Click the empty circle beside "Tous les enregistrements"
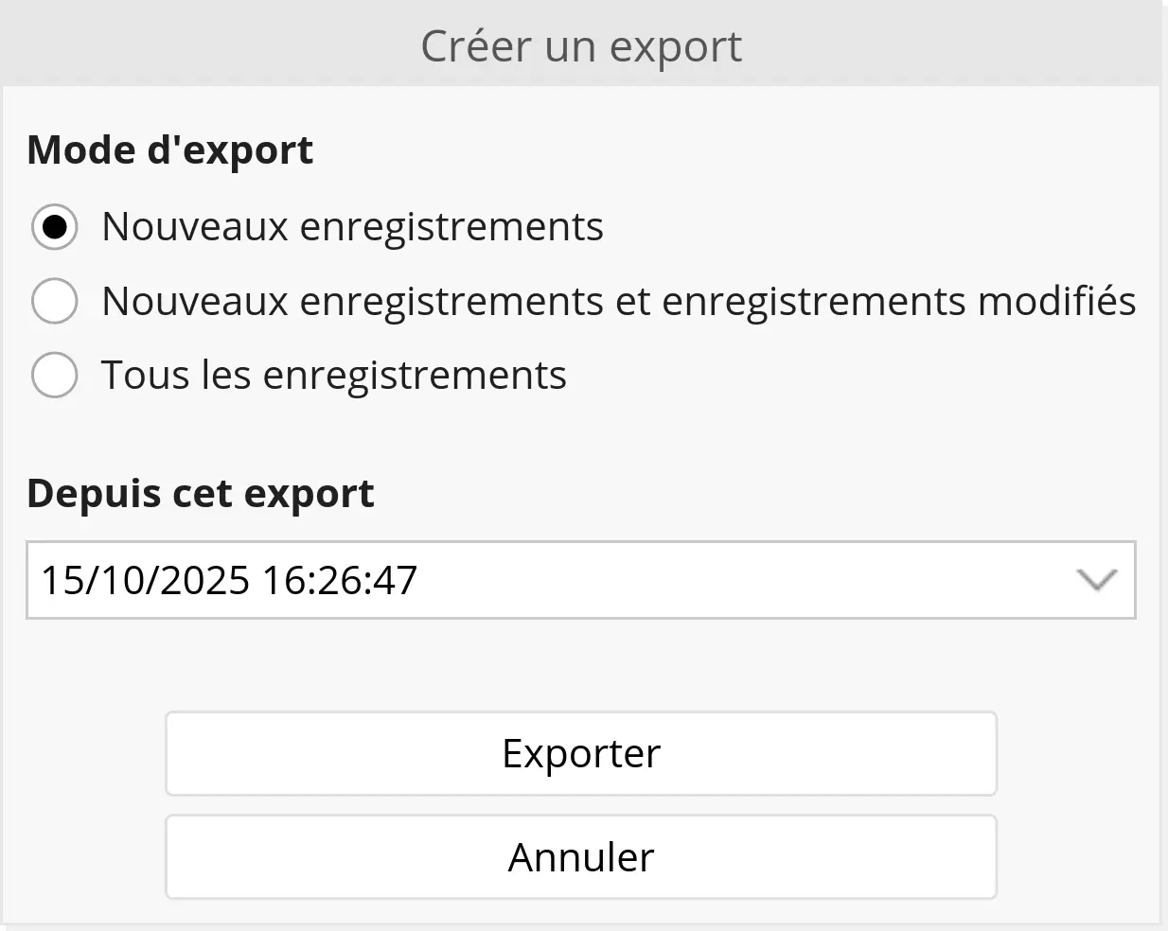The height and width of the screenshot is (931, 1168). point(55,375)
